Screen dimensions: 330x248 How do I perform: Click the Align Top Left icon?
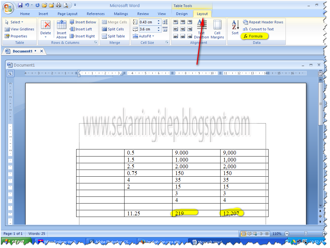pos(175,22)
